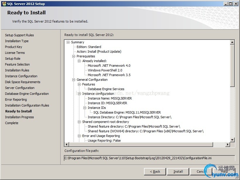Select Disk Space Requirements step
Screen dimensions: 240x180
(23, 82)
